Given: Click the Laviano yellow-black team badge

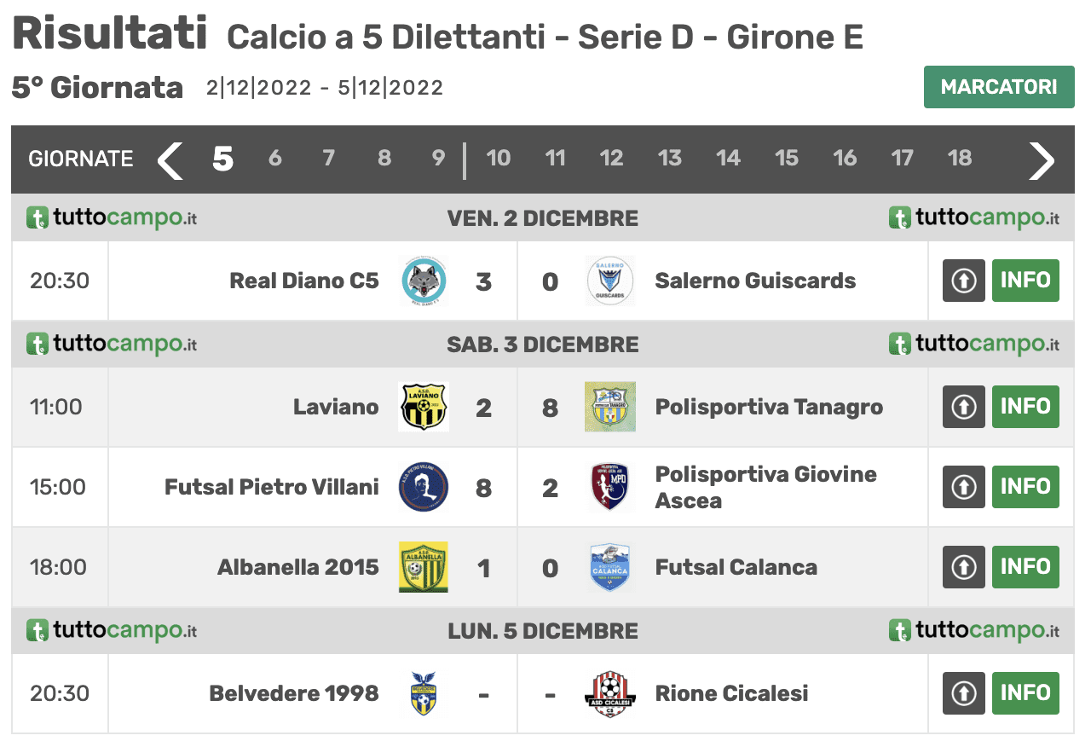Looking at the screenshot, I should click(x=424, y=407).
